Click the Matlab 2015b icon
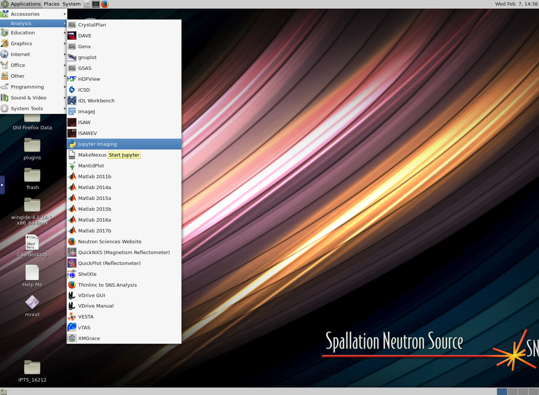 tap(72, 209)
